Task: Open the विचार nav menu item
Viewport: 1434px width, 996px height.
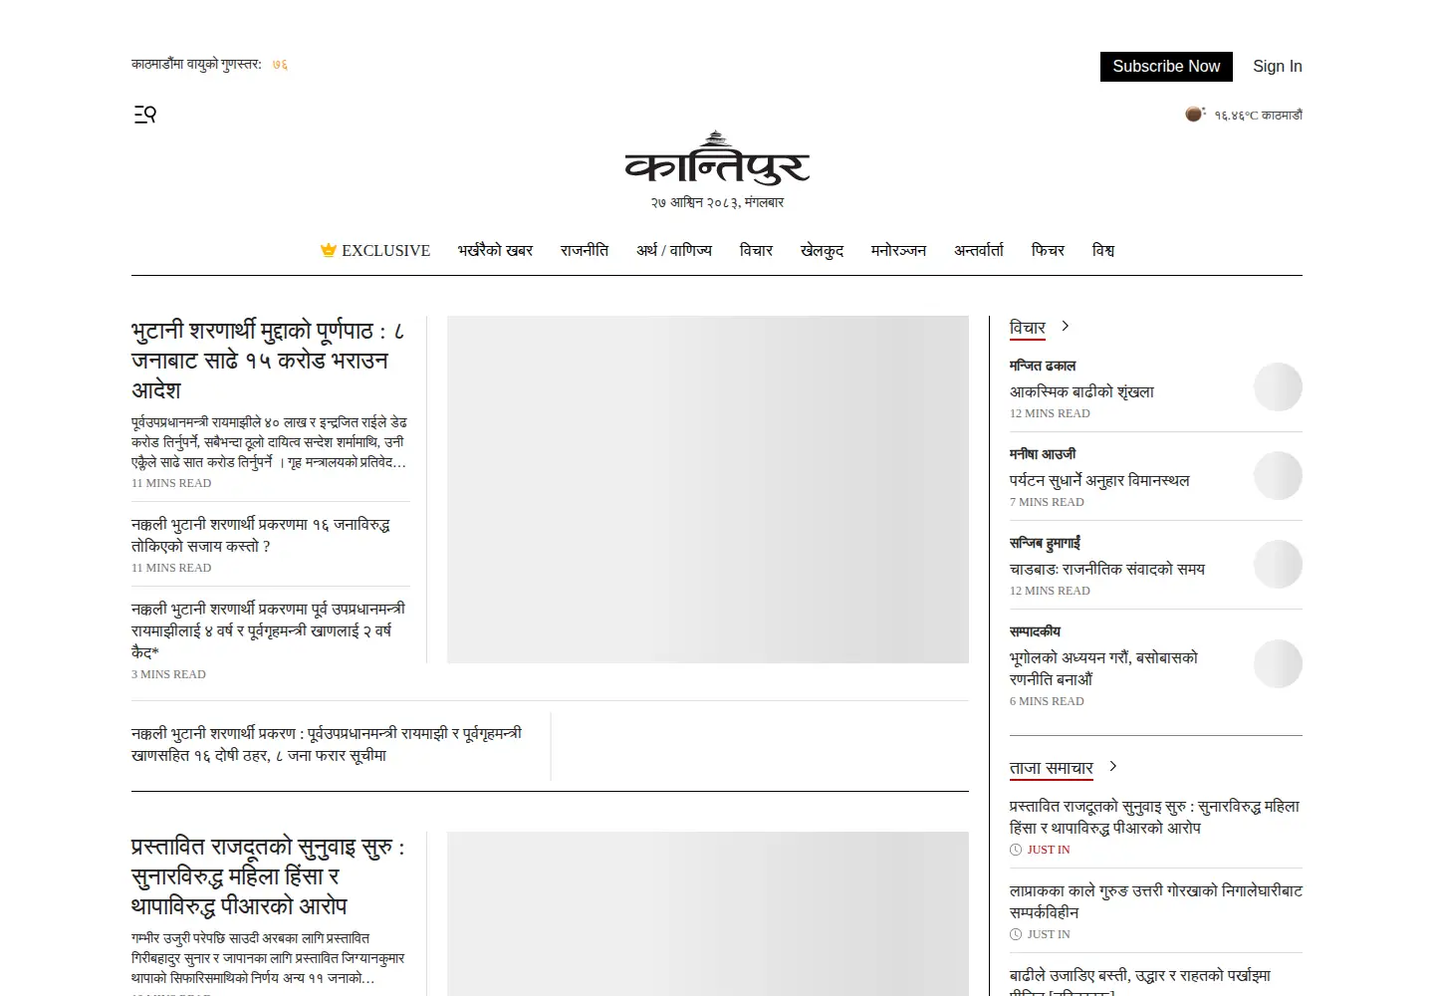Action: pyautogui.click(x=756, y=251)
